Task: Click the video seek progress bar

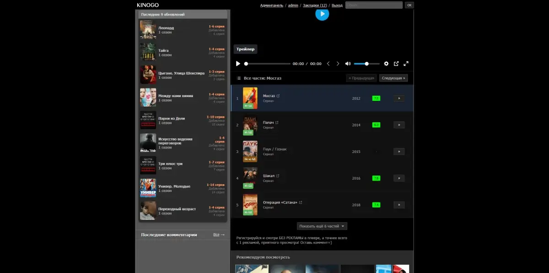Action: pos(268,64)
